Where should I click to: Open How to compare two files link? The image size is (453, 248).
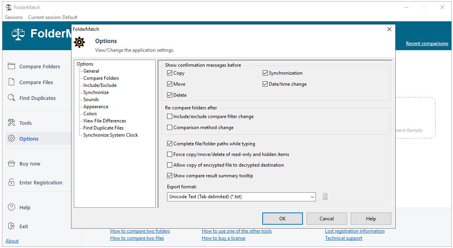pos(137,238)
